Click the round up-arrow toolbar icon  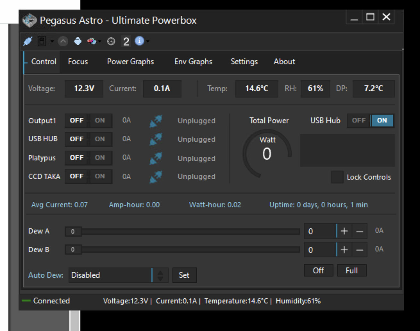tap(63, 41)
